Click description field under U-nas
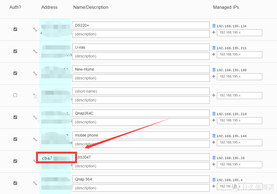Viewport: 277px width, 194px height. click(x=141, y=56)
